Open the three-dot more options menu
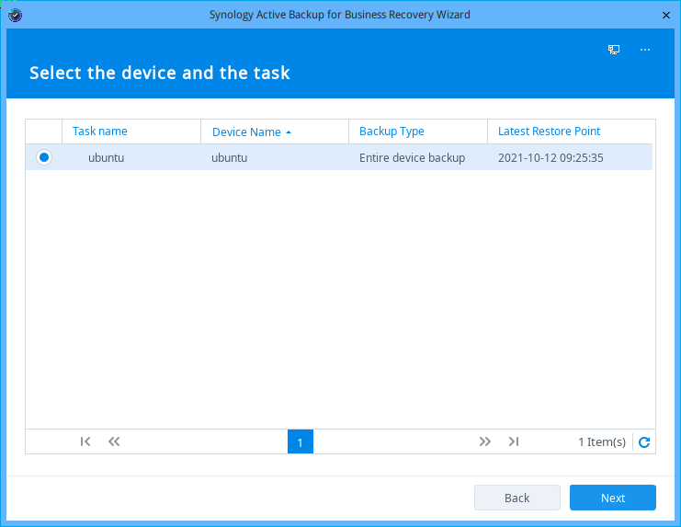 tap(645, 50)
